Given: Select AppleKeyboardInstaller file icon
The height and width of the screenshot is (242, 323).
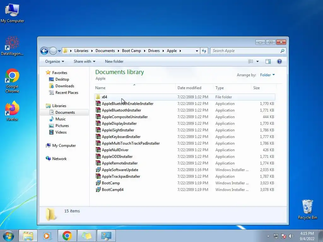Looking at the screenshot, I should pyautogui.click(x=98, y=137).
